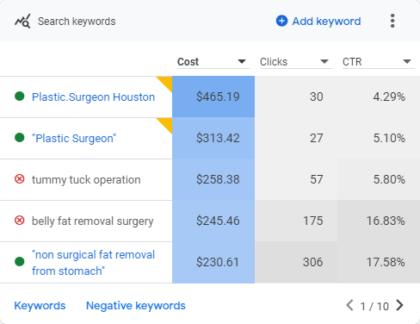
Task: Toggle green status dot for "Plastic Surgeon"
Action: 20,138
